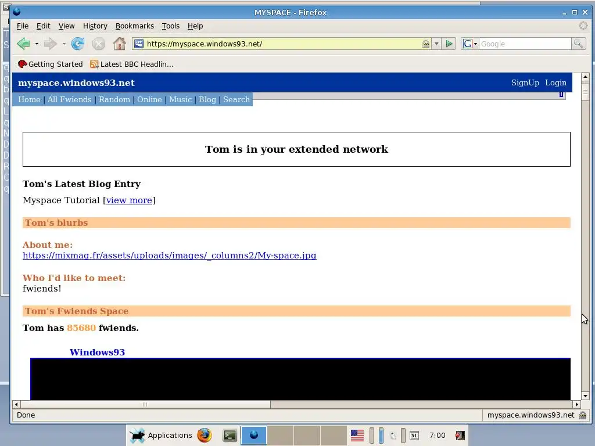595x446 pixels.
Task: Open the Edit menu
Action: tap(43, 26)
